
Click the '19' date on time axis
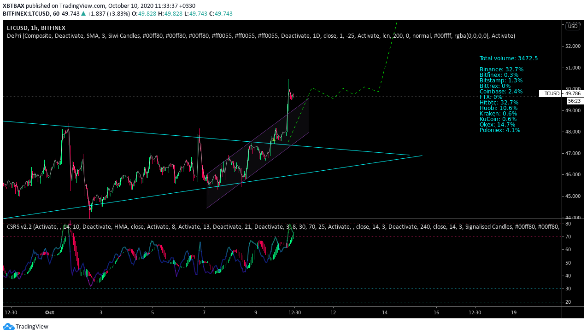tap(513, 312)
